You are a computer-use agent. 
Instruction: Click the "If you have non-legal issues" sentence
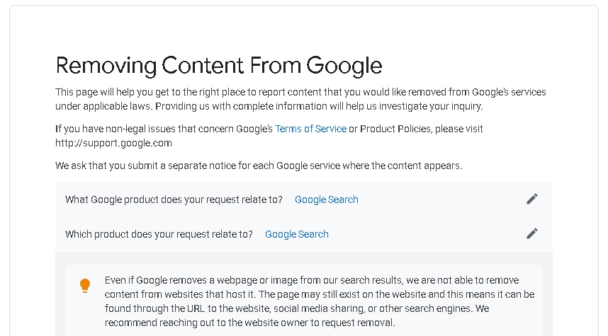click(163, 129)
